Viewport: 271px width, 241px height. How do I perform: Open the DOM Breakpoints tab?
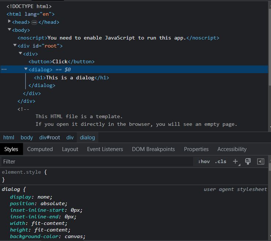pyautogui.click(x=153, y=149)
